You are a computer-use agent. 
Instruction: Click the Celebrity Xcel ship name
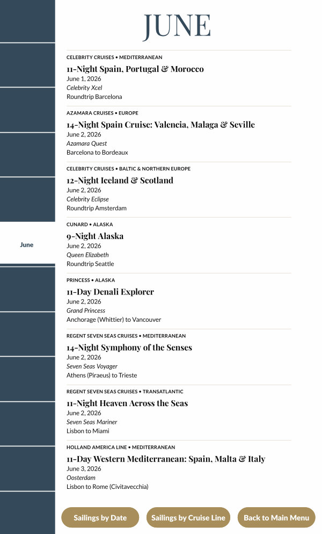(x=84, y=88)
